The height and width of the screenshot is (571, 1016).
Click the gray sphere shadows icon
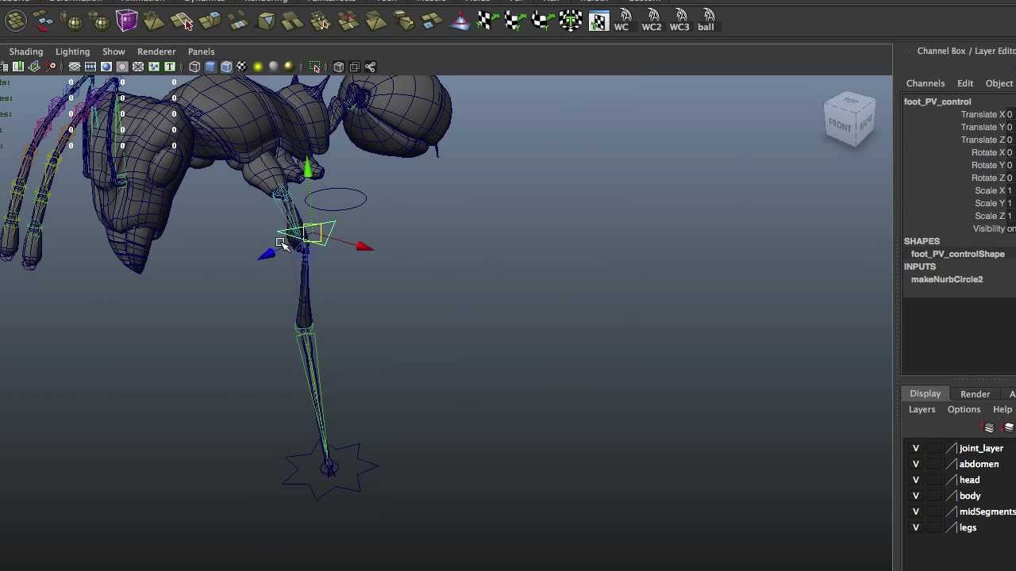coord(274,67)
